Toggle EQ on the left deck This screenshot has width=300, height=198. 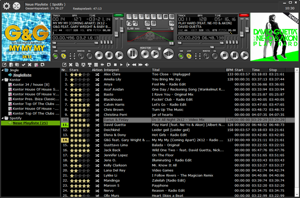click(x=89, y=56)
